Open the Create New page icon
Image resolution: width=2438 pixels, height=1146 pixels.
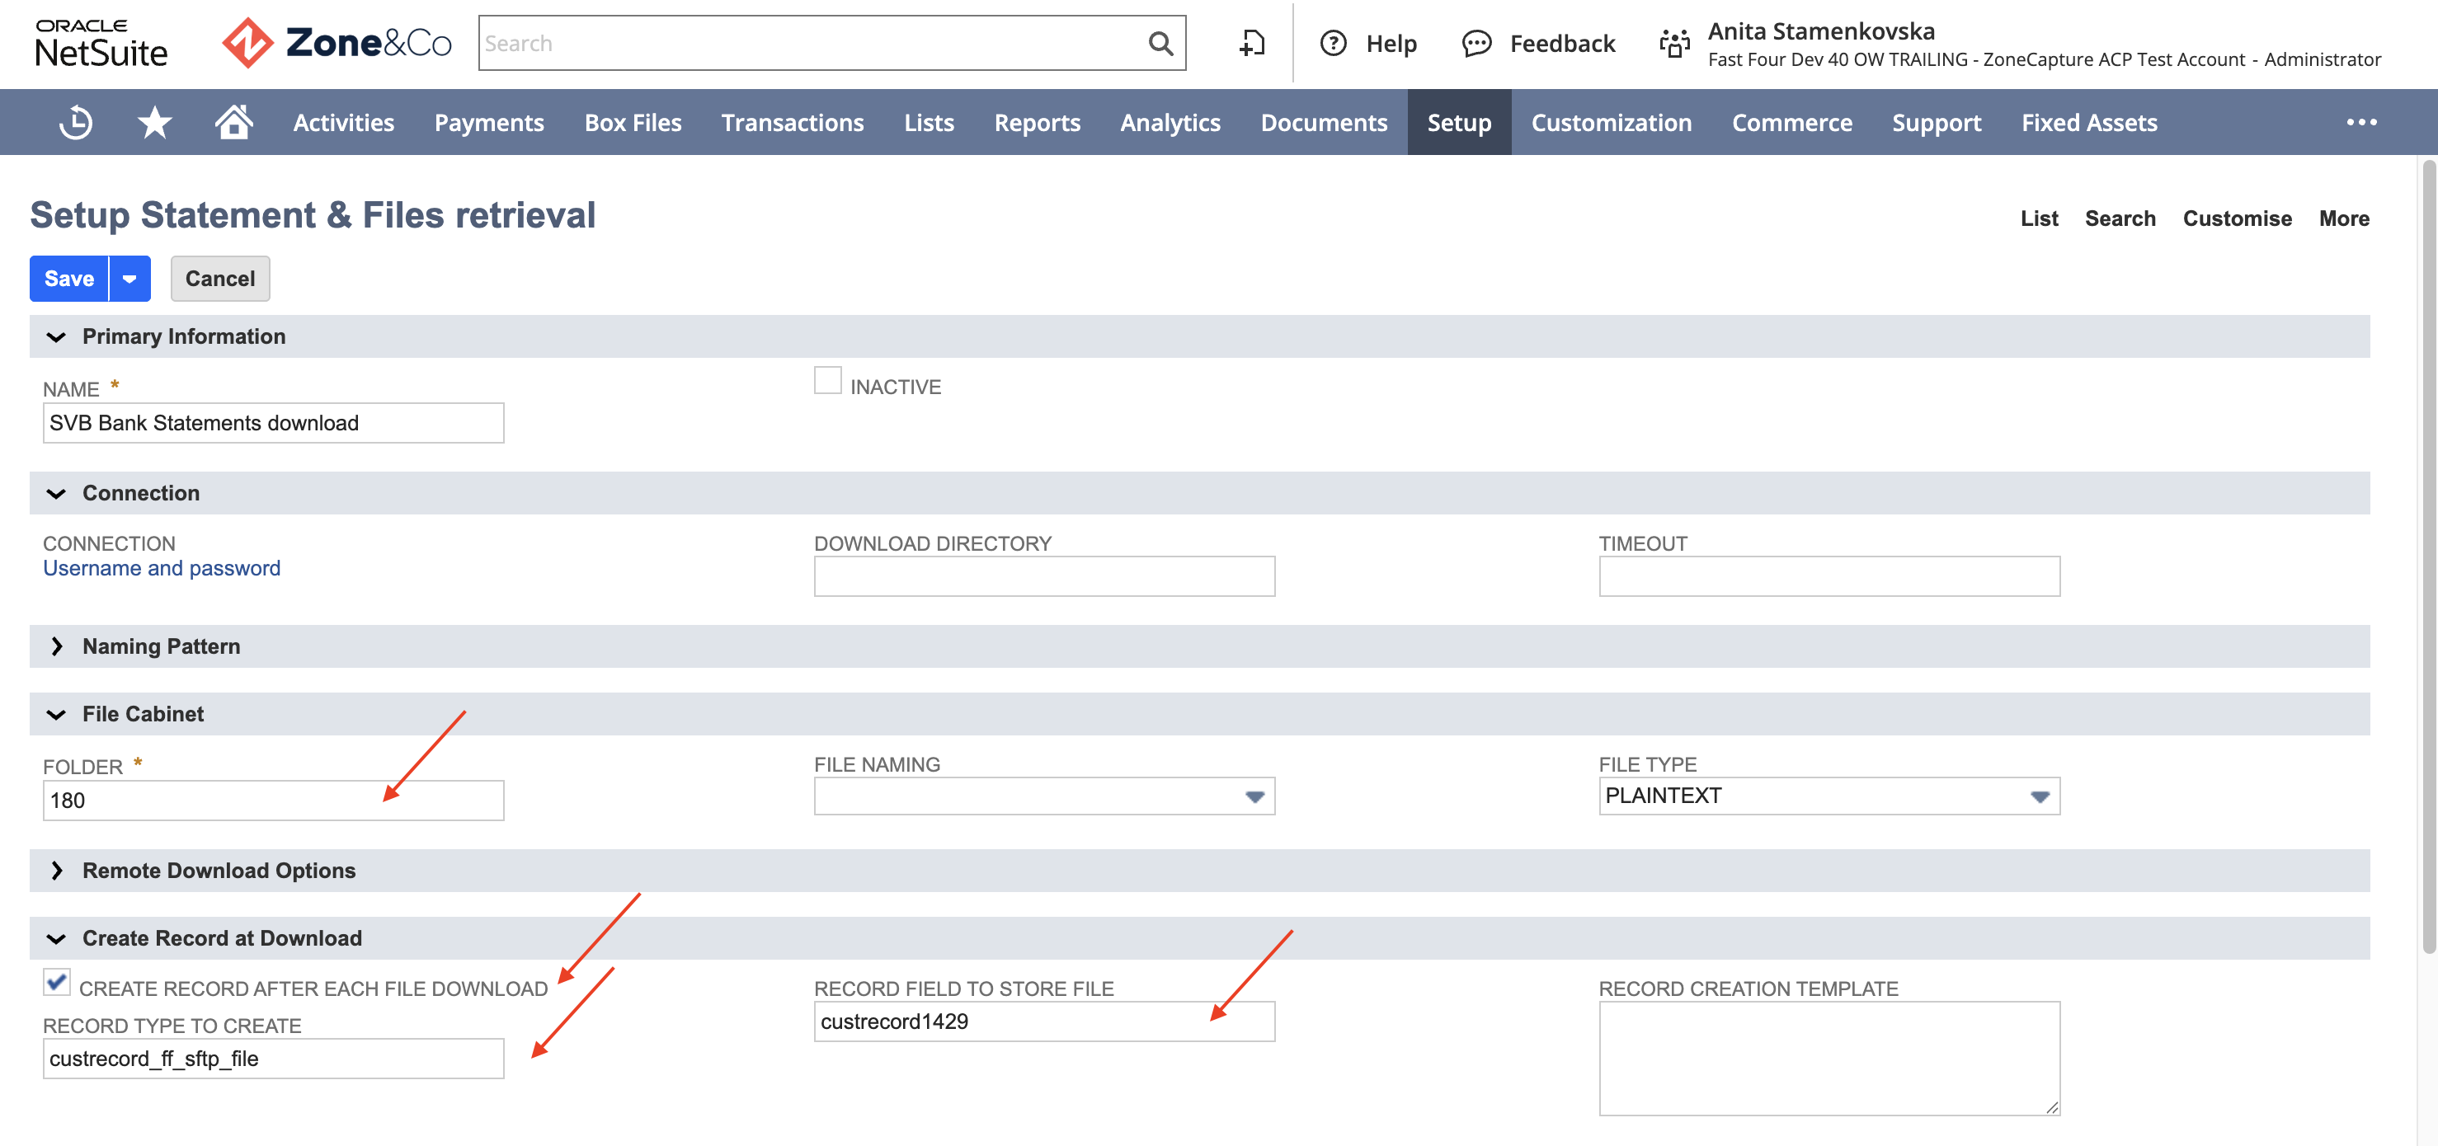[1251, 44]
